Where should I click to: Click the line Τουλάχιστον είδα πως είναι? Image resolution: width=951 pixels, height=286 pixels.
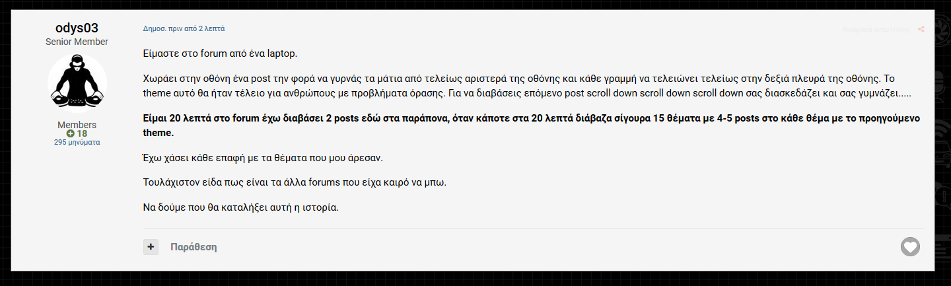pos(295,182)
